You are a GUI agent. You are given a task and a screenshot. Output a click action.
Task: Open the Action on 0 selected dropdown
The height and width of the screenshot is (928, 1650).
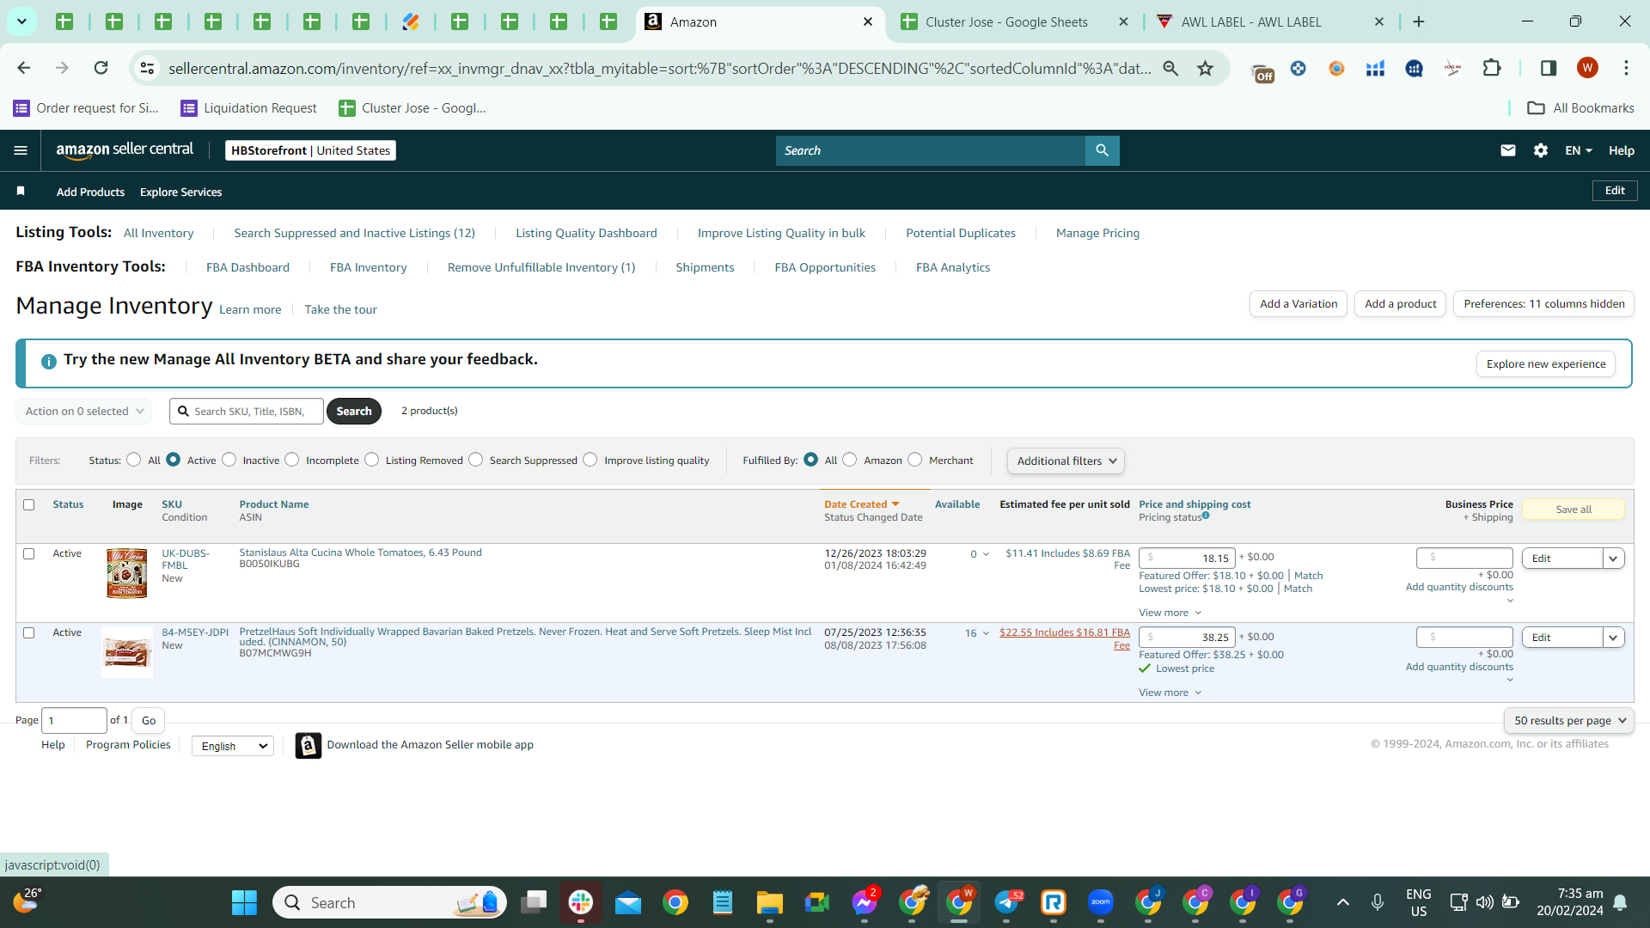84,412
